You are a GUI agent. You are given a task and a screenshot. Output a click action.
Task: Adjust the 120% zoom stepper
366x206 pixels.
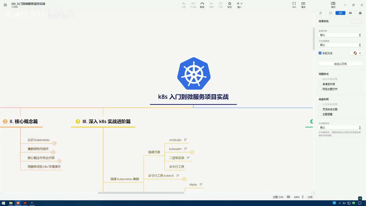tap(303, 197)
